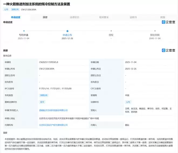Open the 摘要 tab
The width and height of the screenshot is (178, 153).
point(45,17)
